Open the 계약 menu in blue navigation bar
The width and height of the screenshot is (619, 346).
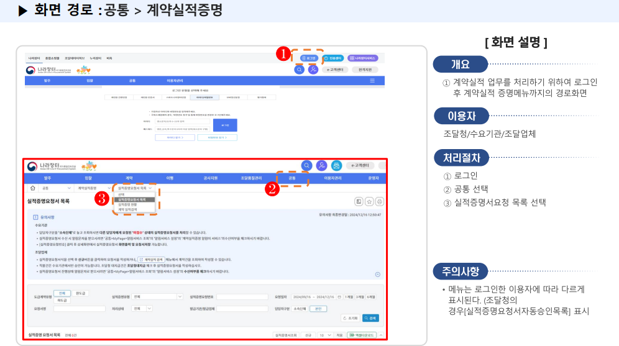tap(129, 178)
